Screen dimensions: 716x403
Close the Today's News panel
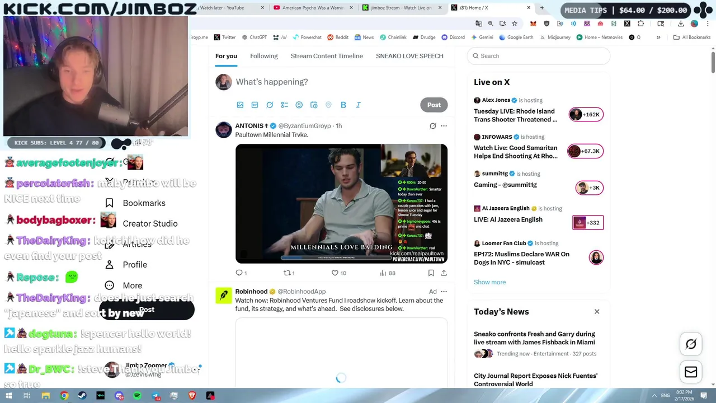click(597, 312)
